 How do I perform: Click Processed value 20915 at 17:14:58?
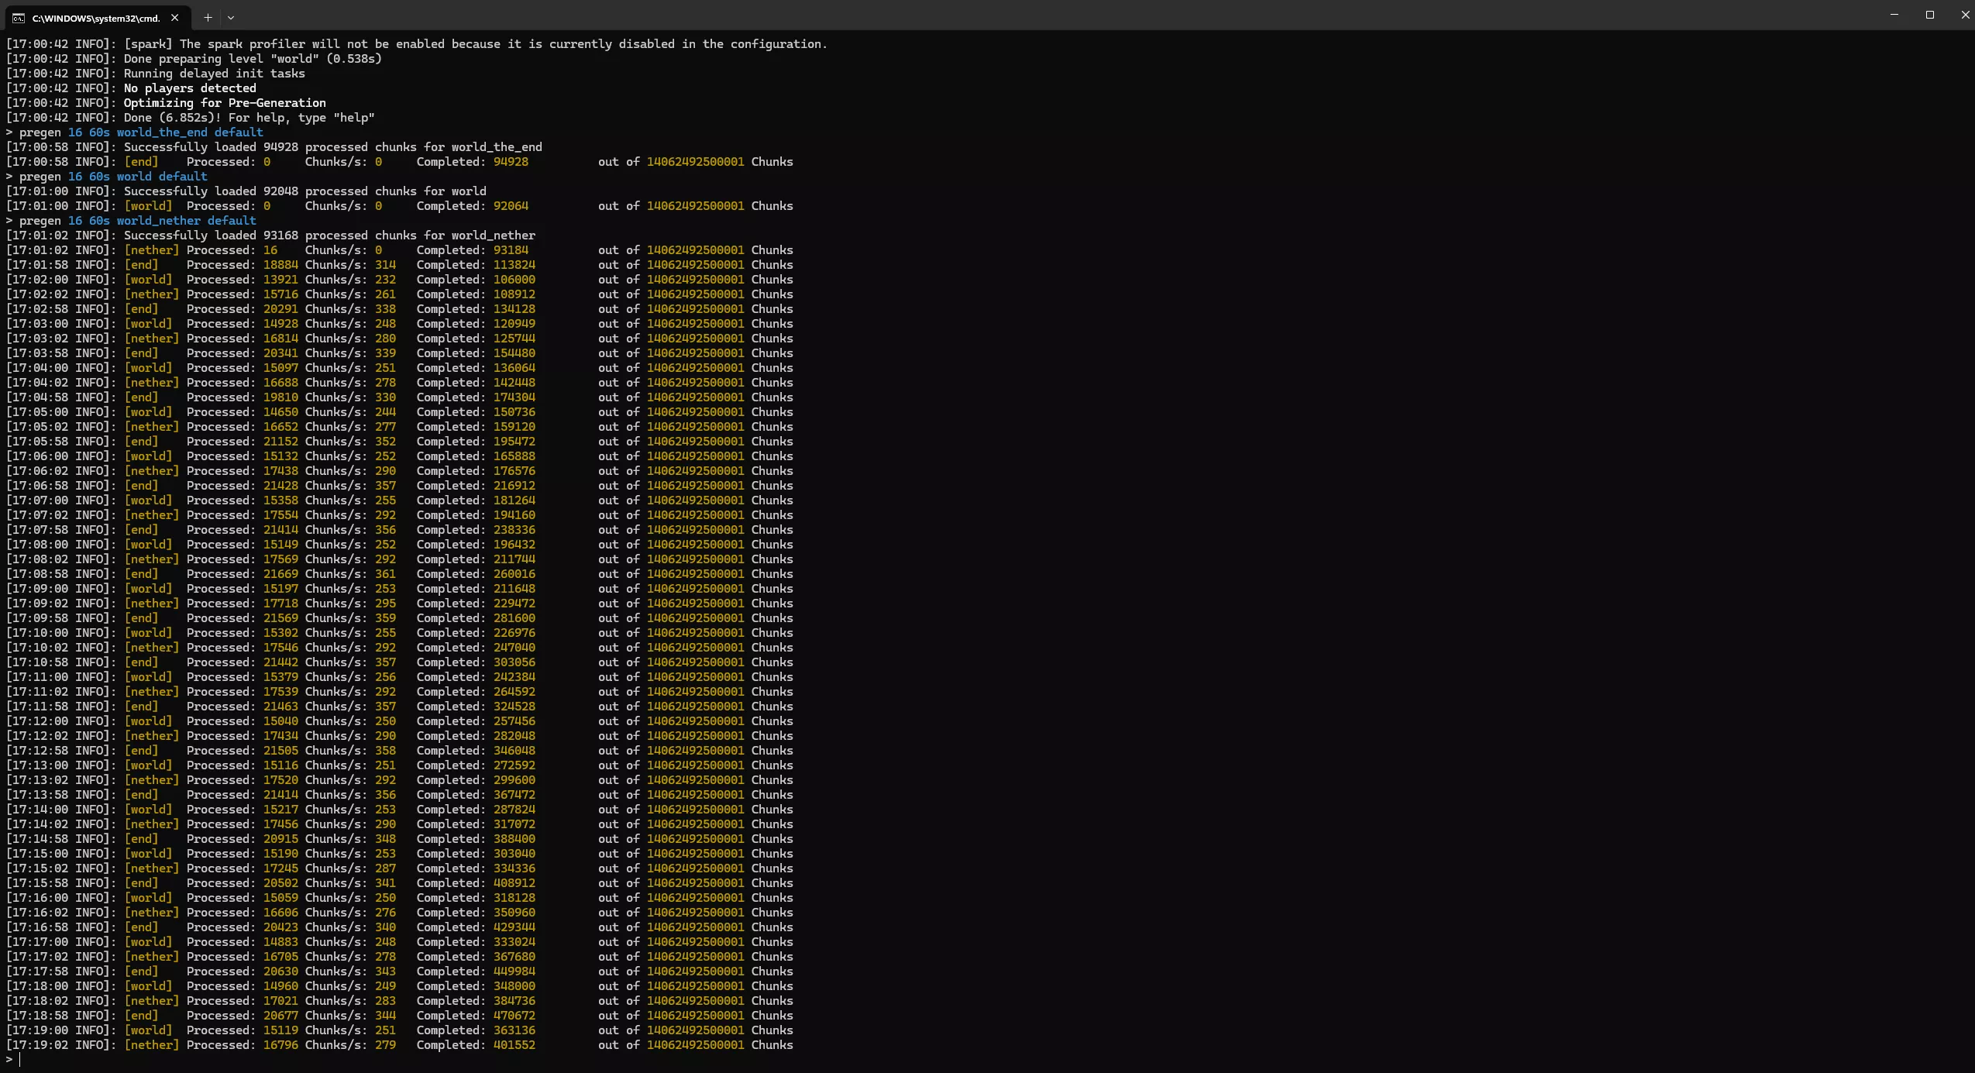coord(280,839)
